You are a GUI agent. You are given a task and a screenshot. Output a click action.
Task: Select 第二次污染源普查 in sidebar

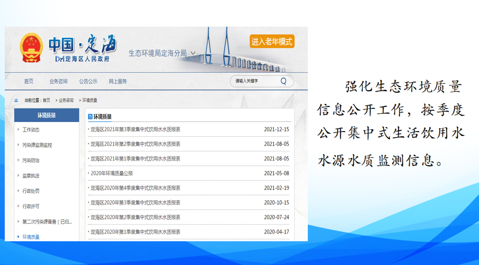tap(46, 222)
